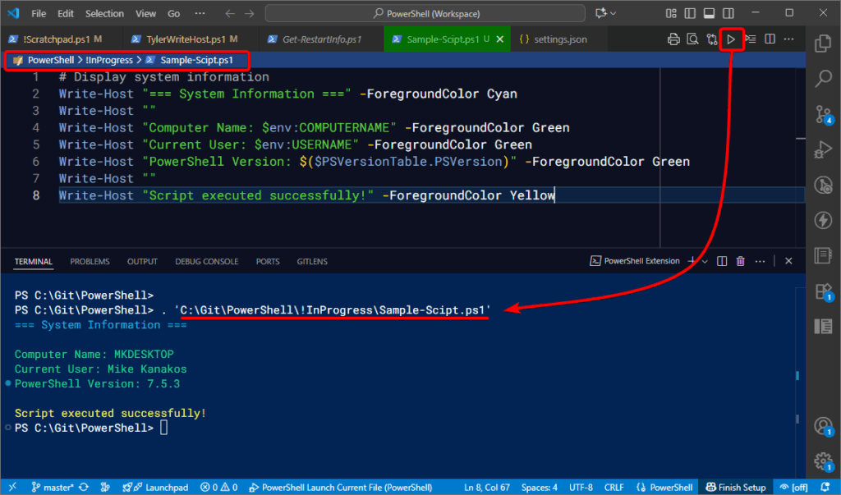Image resolution: width=841 pixels, height=495 pixels.
Task: Open Source Control showing 4 pending changes
Action: 824,115
